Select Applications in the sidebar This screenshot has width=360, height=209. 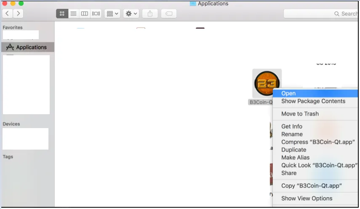(28, 47)
